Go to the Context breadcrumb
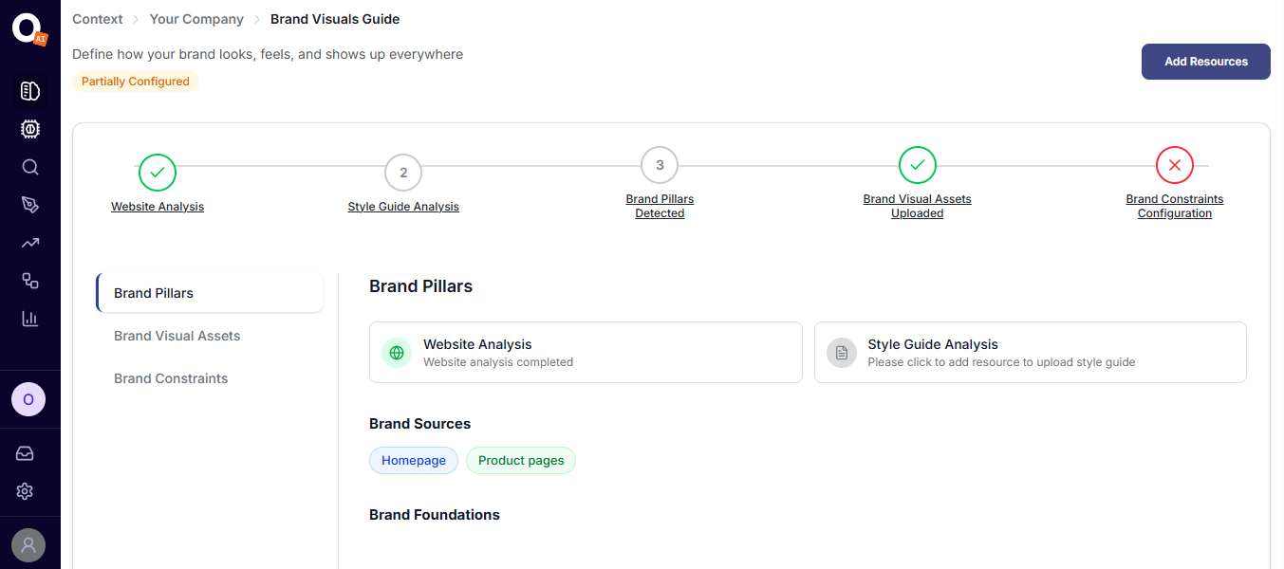 pos(98,19)
